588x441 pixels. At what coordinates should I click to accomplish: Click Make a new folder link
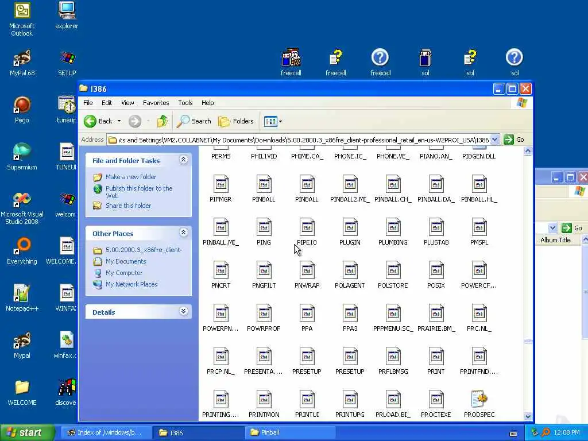click(x=131, y=177)
